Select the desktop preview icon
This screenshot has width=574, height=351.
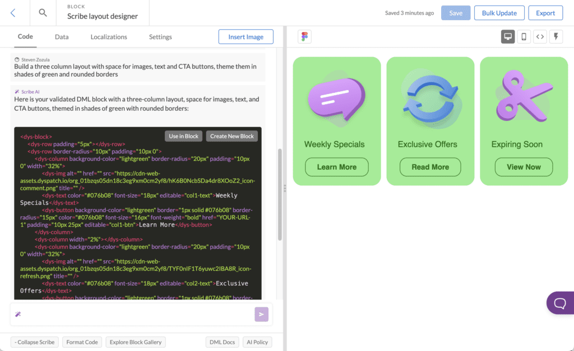(508, 36)
